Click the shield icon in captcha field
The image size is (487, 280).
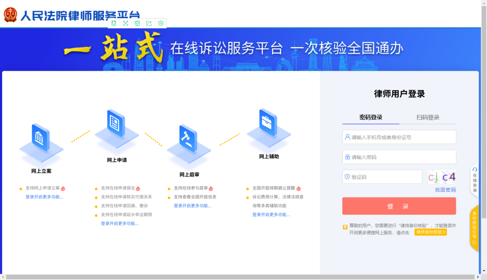point(347,177)
